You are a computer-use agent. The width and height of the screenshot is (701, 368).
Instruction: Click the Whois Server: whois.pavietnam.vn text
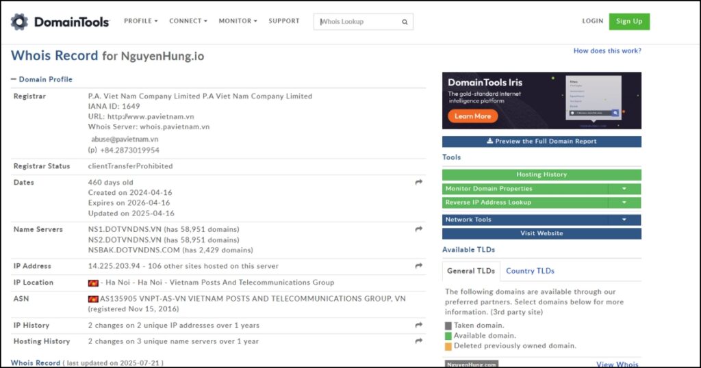click(x=149, y=127)
